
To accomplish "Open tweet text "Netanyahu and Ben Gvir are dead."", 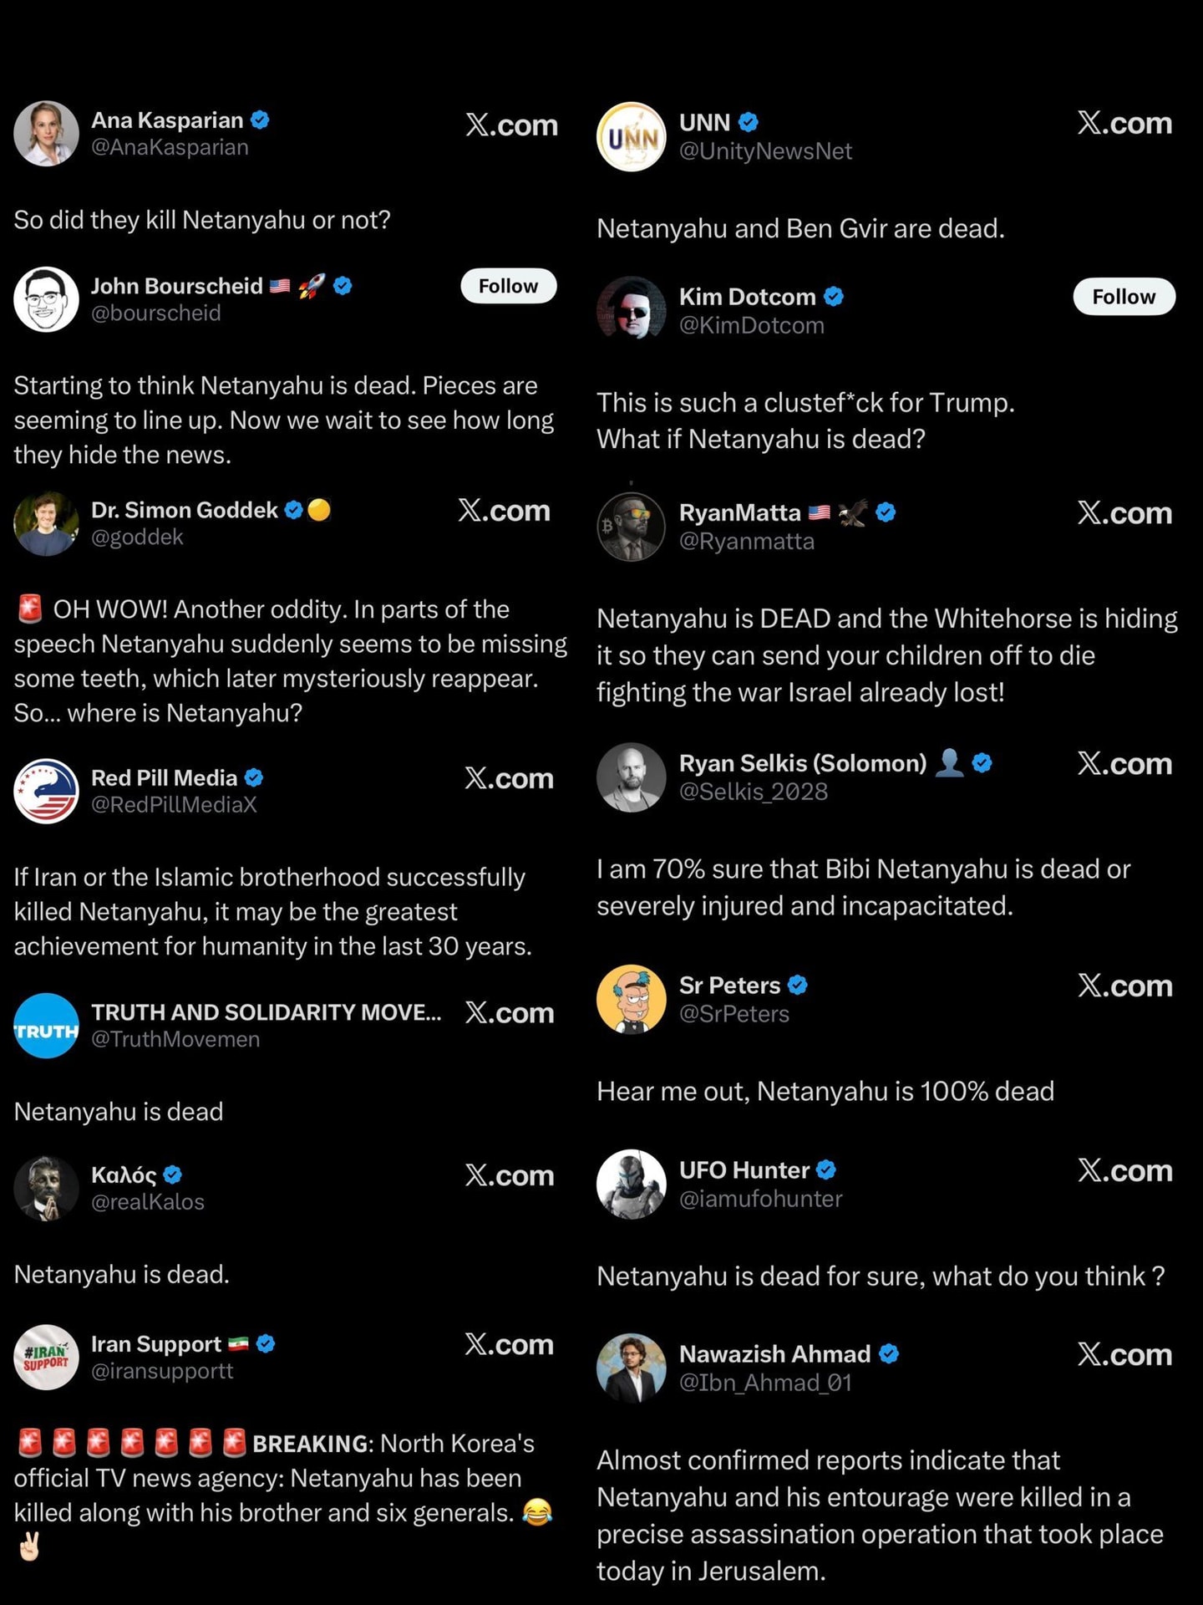I will [800, 228].
